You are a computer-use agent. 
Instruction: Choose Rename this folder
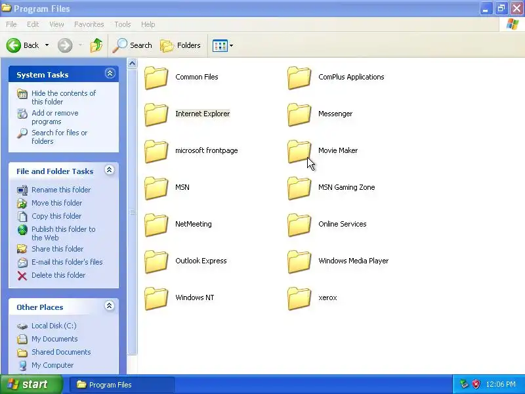[x=61, y=190]
